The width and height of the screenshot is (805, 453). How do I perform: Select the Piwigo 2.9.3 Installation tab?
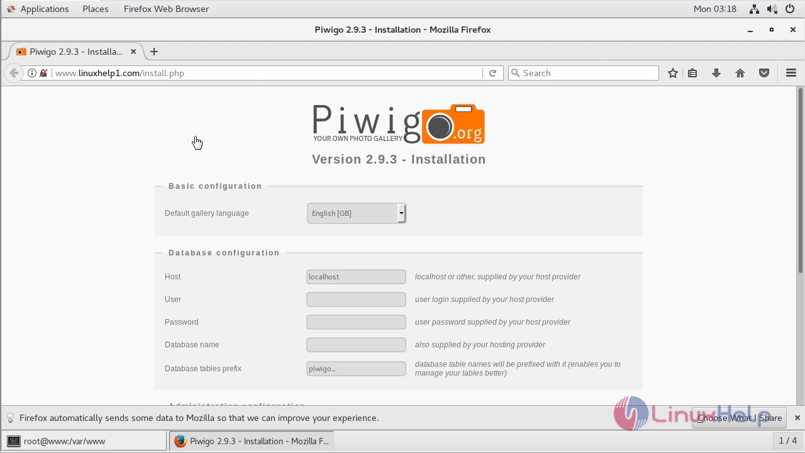[76, 52]
